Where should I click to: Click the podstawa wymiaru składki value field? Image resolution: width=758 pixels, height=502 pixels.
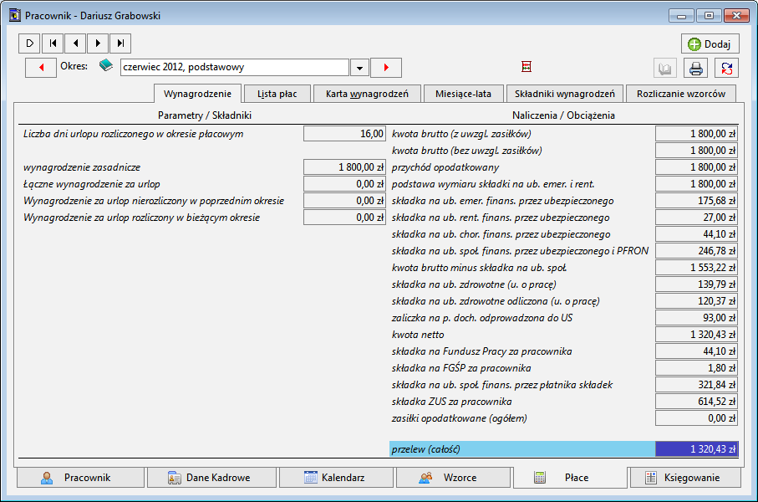pyautogui.click(x=697, y=184)
